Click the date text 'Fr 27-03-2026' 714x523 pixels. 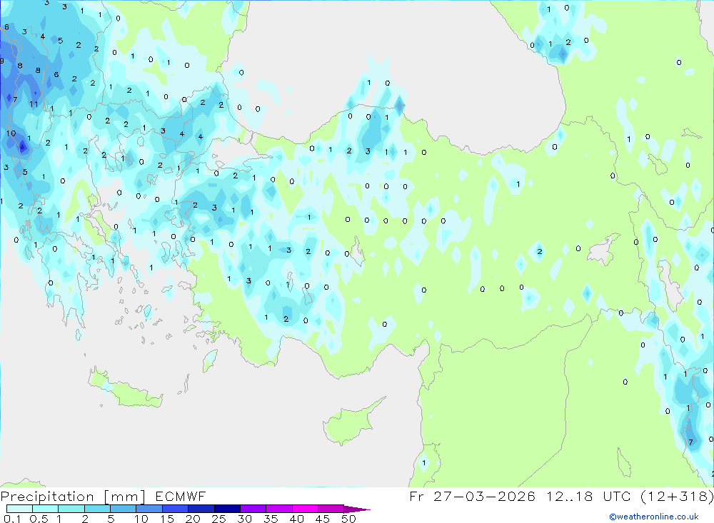coord(472,496)
